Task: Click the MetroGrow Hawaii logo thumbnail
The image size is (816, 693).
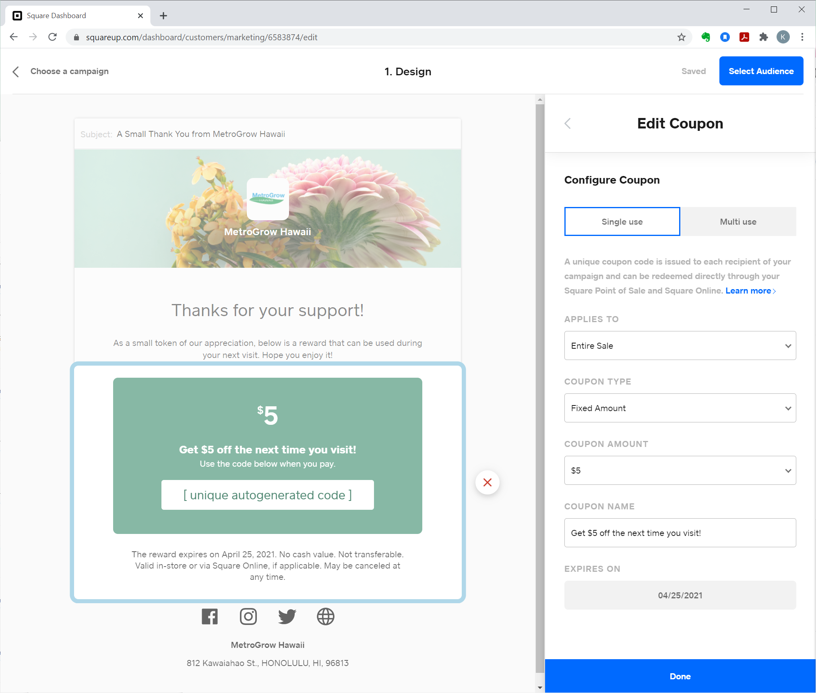Action: [x=268, y=199]
